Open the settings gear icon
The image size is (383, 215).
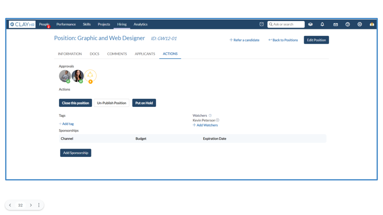[x=360, y=24]
